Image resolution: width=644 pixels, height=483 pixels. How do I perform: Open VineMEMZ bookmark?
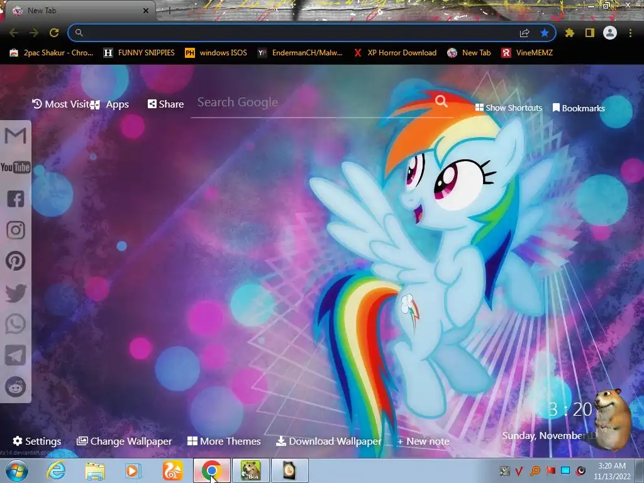click(x=527, y=53)
